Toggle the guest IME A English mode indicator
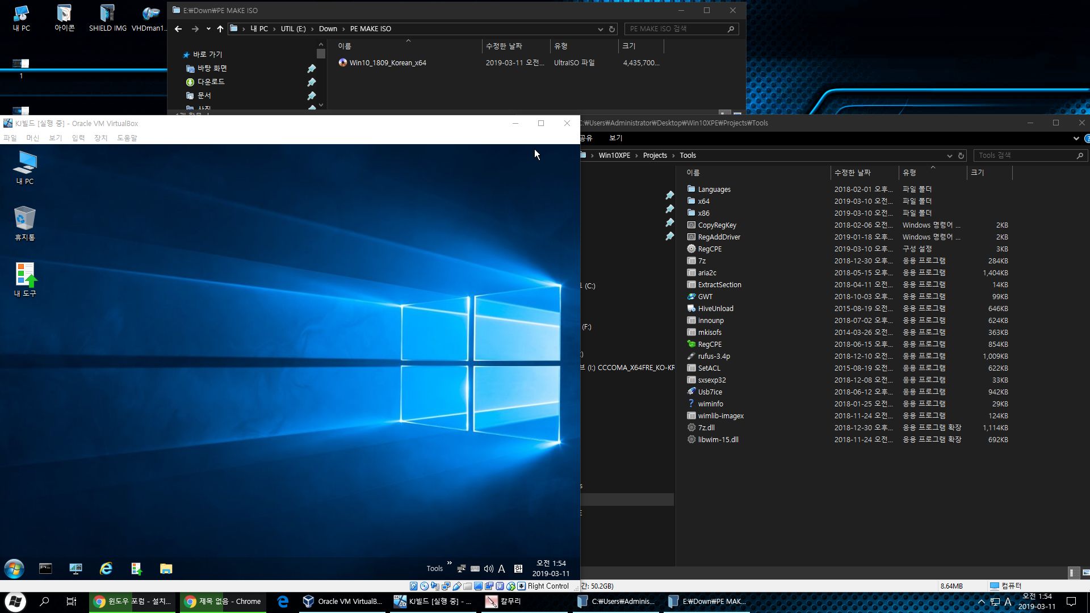This screenshot has height=613, width=1090. (501, 568)
